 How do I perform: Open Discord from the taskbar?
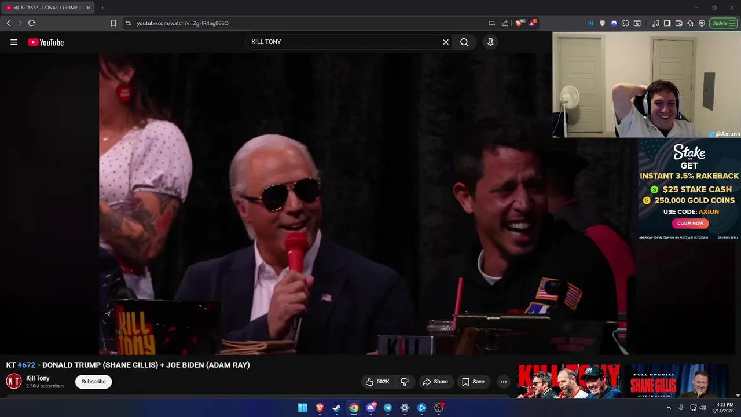[370, 408]
